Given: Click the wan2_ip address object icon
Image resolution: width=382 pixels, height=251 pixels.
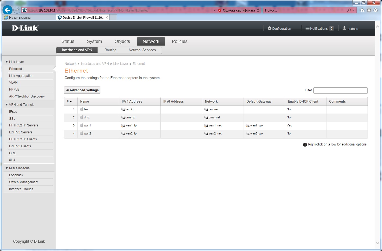Looking at the screenshot, I should click(123, 134).
